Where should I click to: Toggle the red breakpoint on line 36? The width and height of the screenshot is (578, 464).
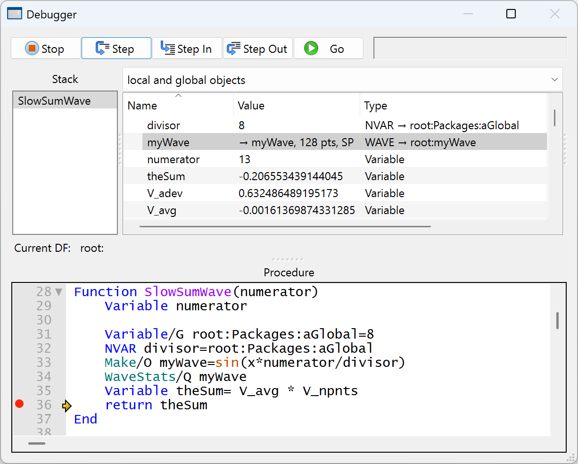[x=19, y=404]
